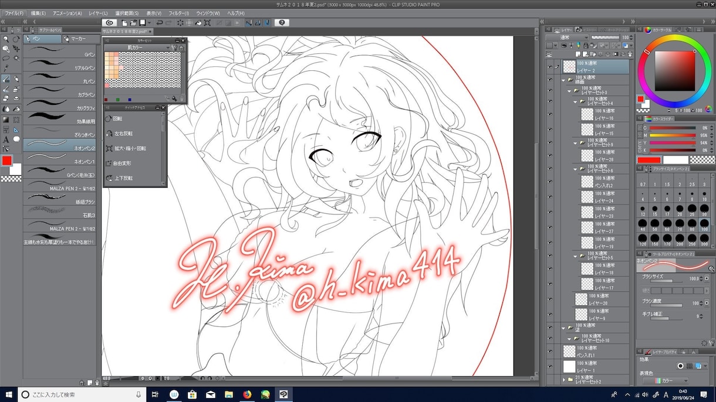Collapse the レイヤーセット3 folder
Viewport: 716px width, 402px height.
(569, 91)
